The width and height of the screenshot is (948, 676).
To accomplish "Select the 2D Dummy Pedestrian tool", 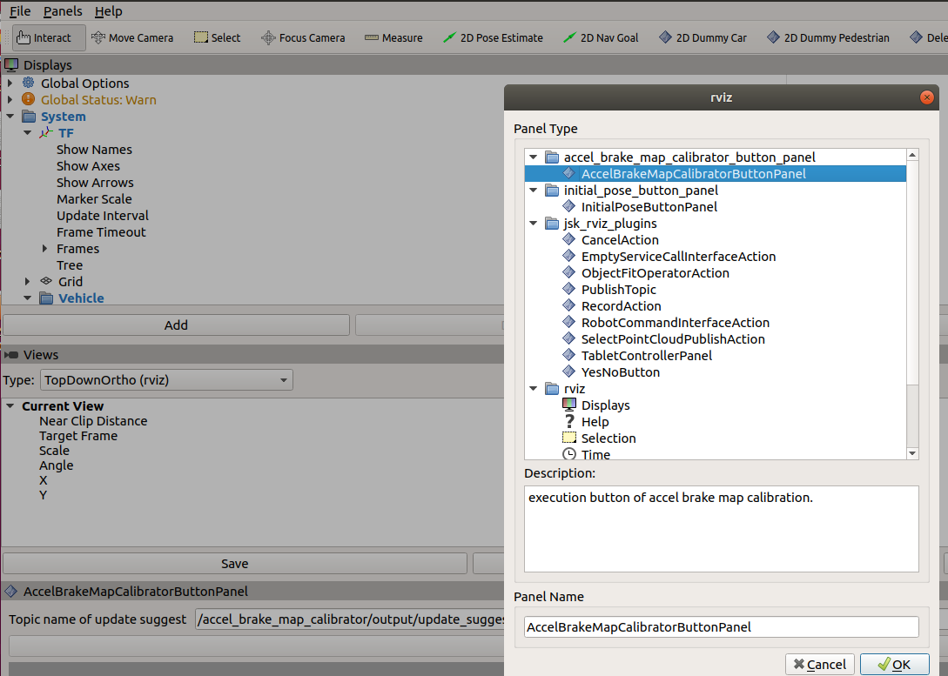I will (x=828, y=37).
